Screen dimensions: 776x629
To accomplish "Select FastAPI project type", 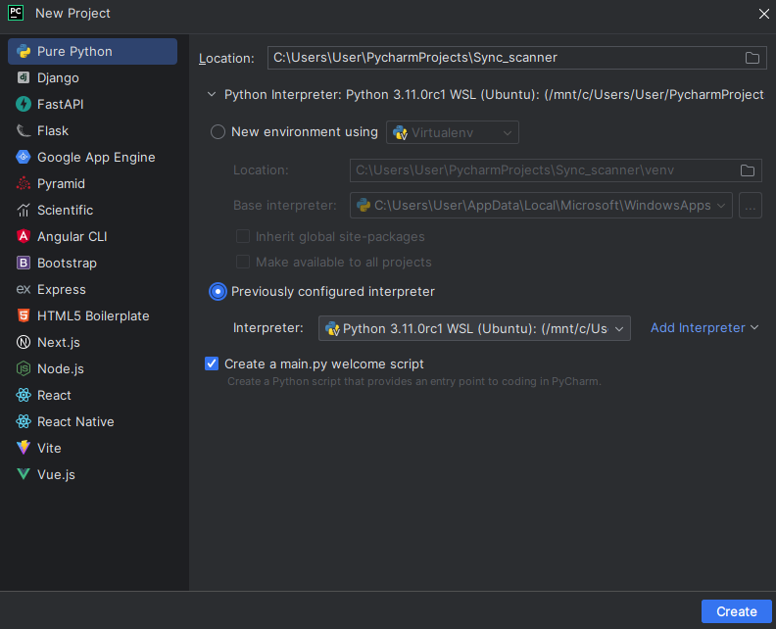I will 92,104.
